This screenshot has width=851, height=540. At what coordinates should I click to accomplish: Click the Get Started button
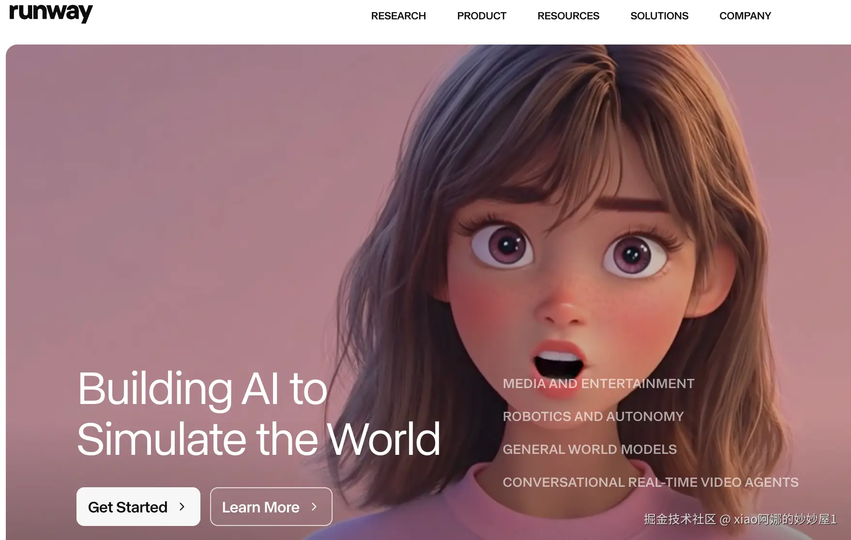[138, 507]
